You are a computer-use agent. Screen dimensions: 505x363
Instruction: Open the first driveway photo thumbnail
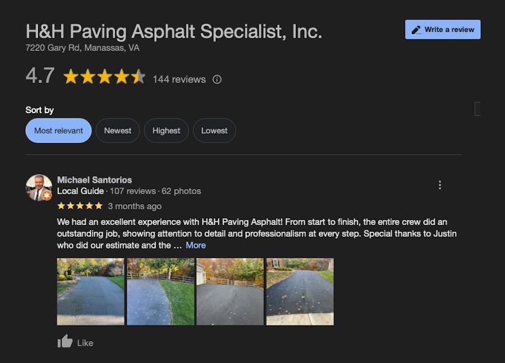pos(90,292)
